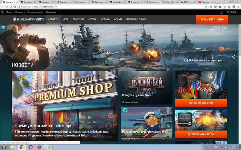This screenshot has width=241, height=150.
Task: Open the Поддержка link
Action: [51, 12]
